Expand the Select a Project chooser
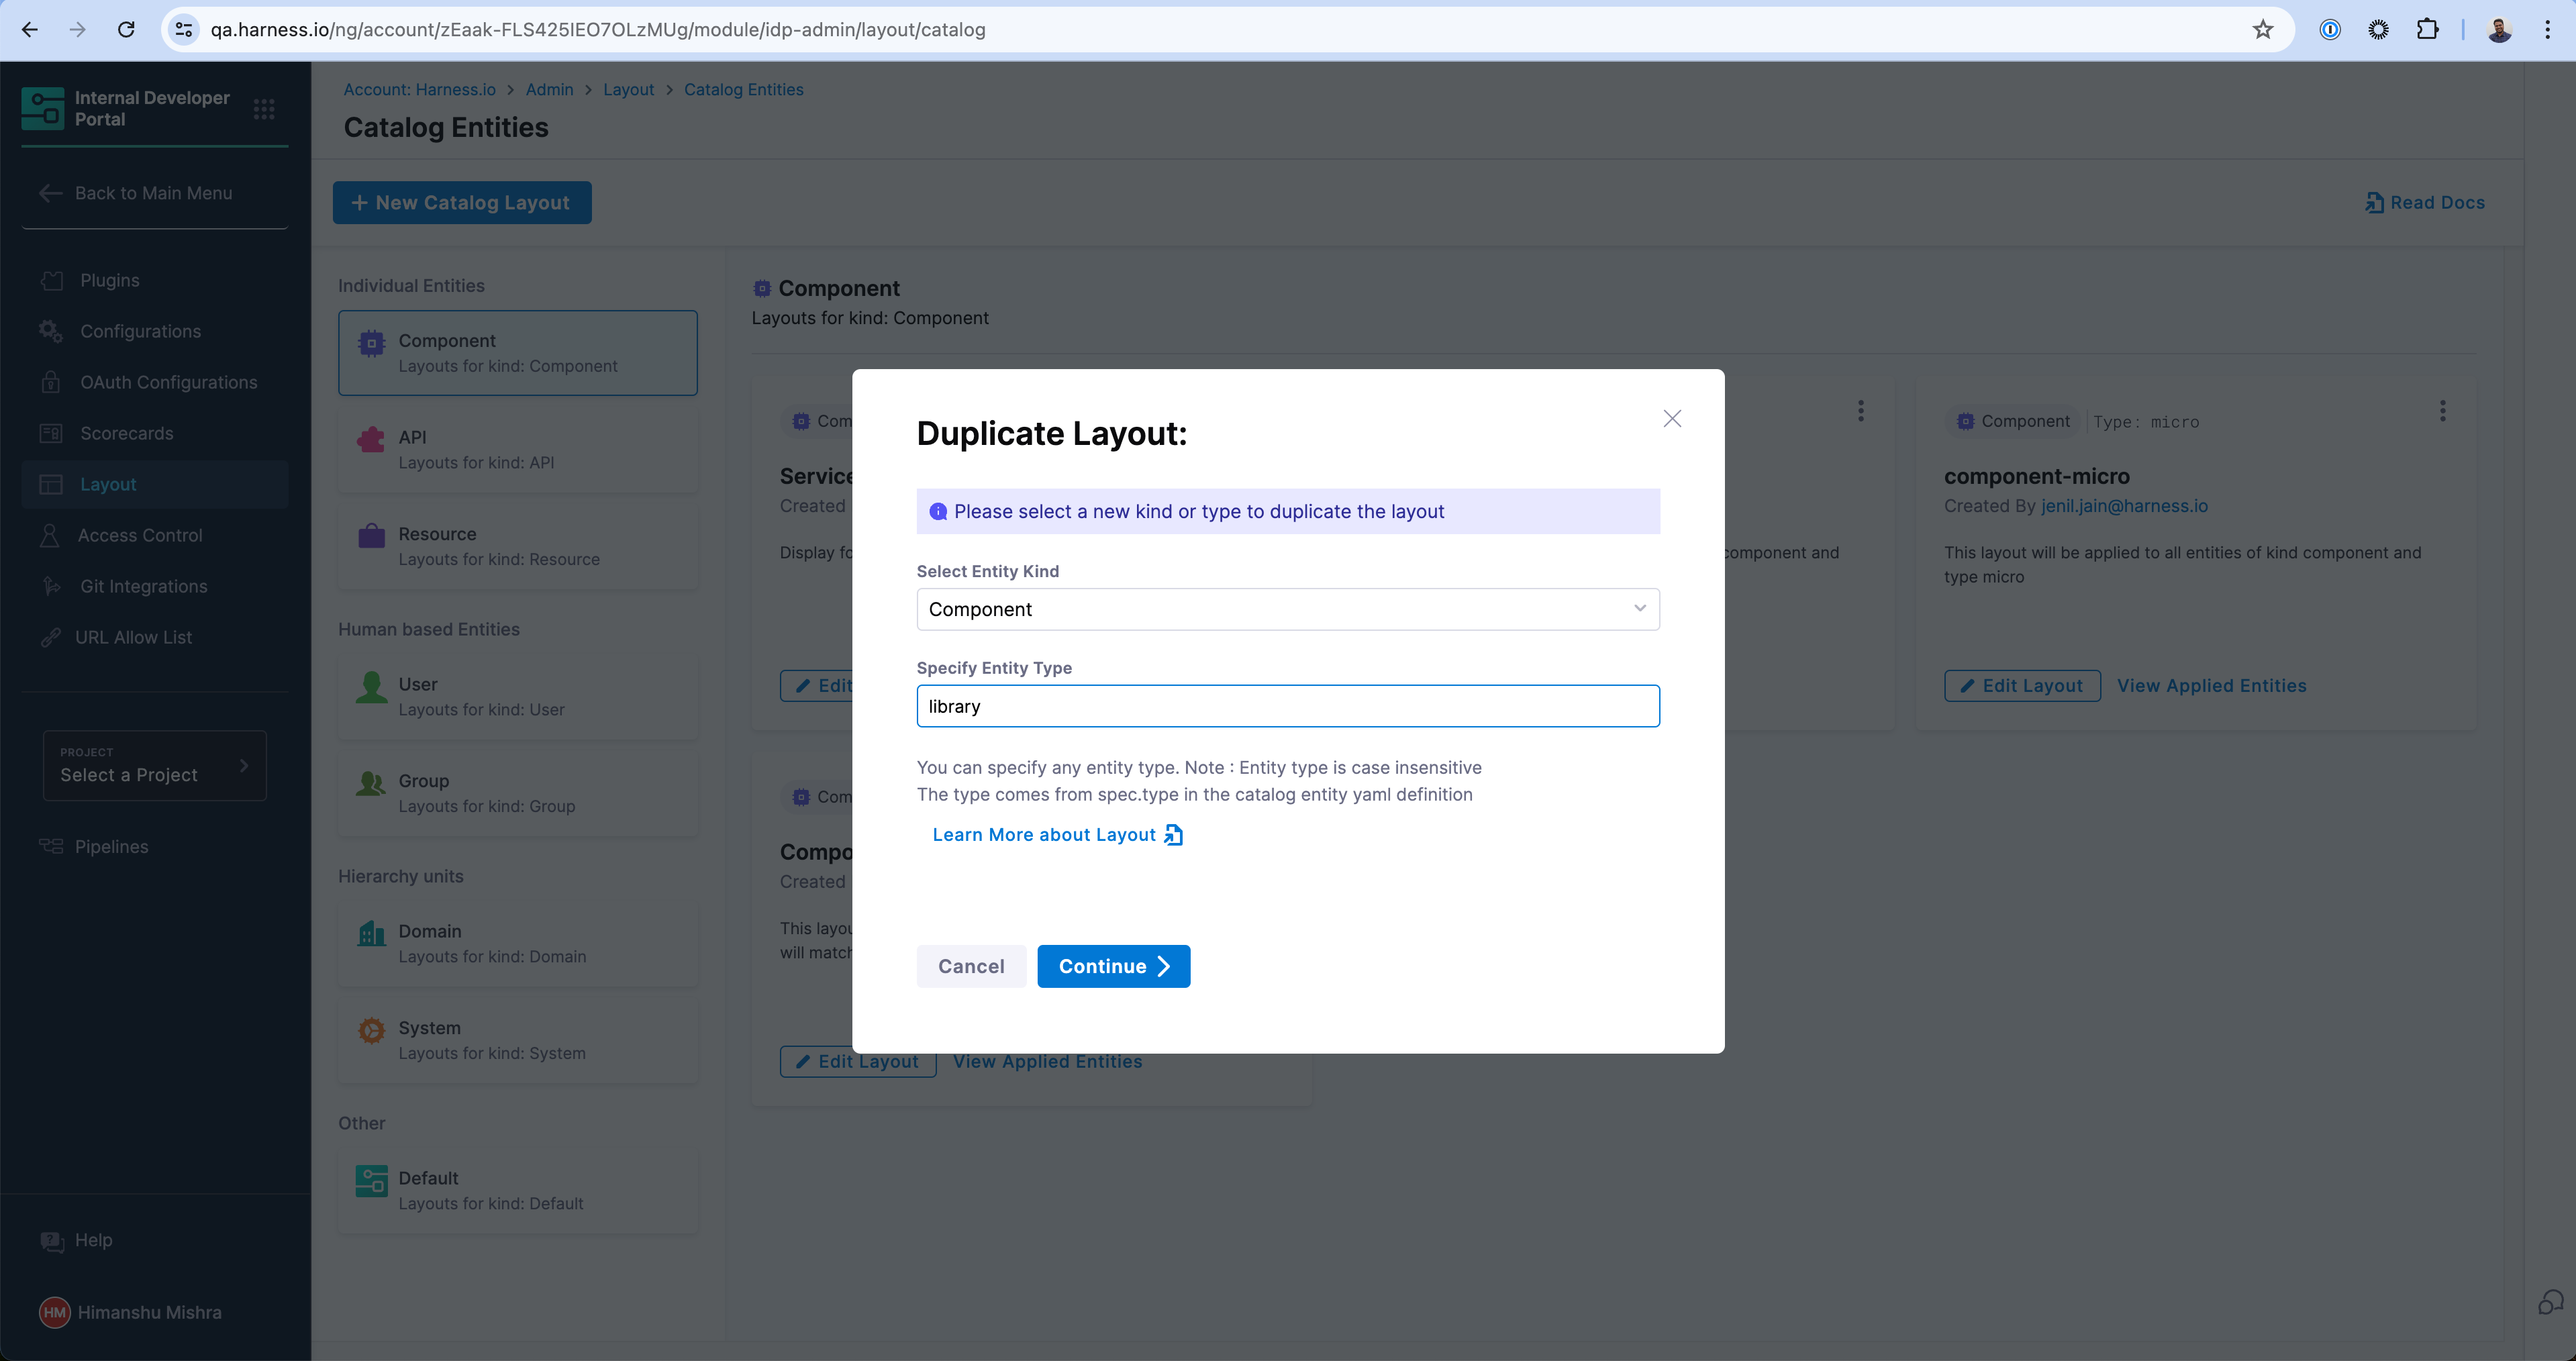 pos(154,766)
